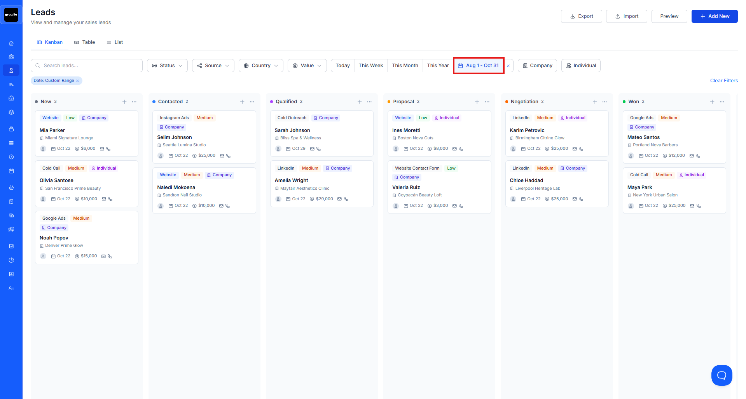Click Liverpool Heritage Lab company name
The image size is (746, 399).
(x=538, y=189)
